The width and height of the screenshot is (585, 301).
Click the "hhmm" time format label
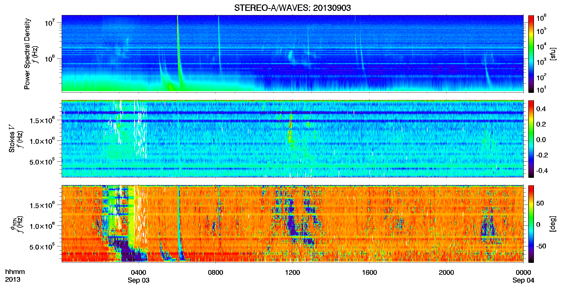click(15, 272)
